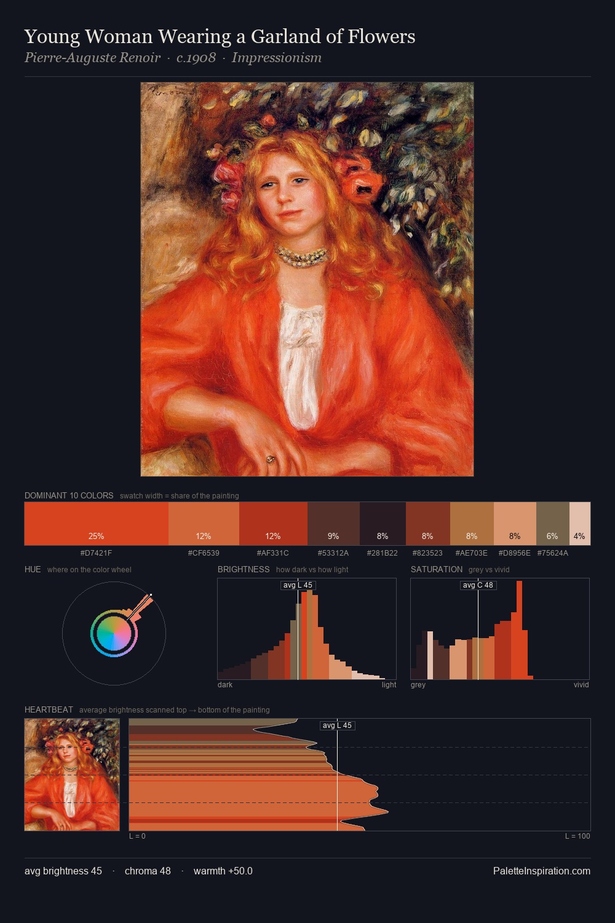Select the #281B22 near-black swatch
Viewport: 615px width, 923px height.
coord(383,524)
